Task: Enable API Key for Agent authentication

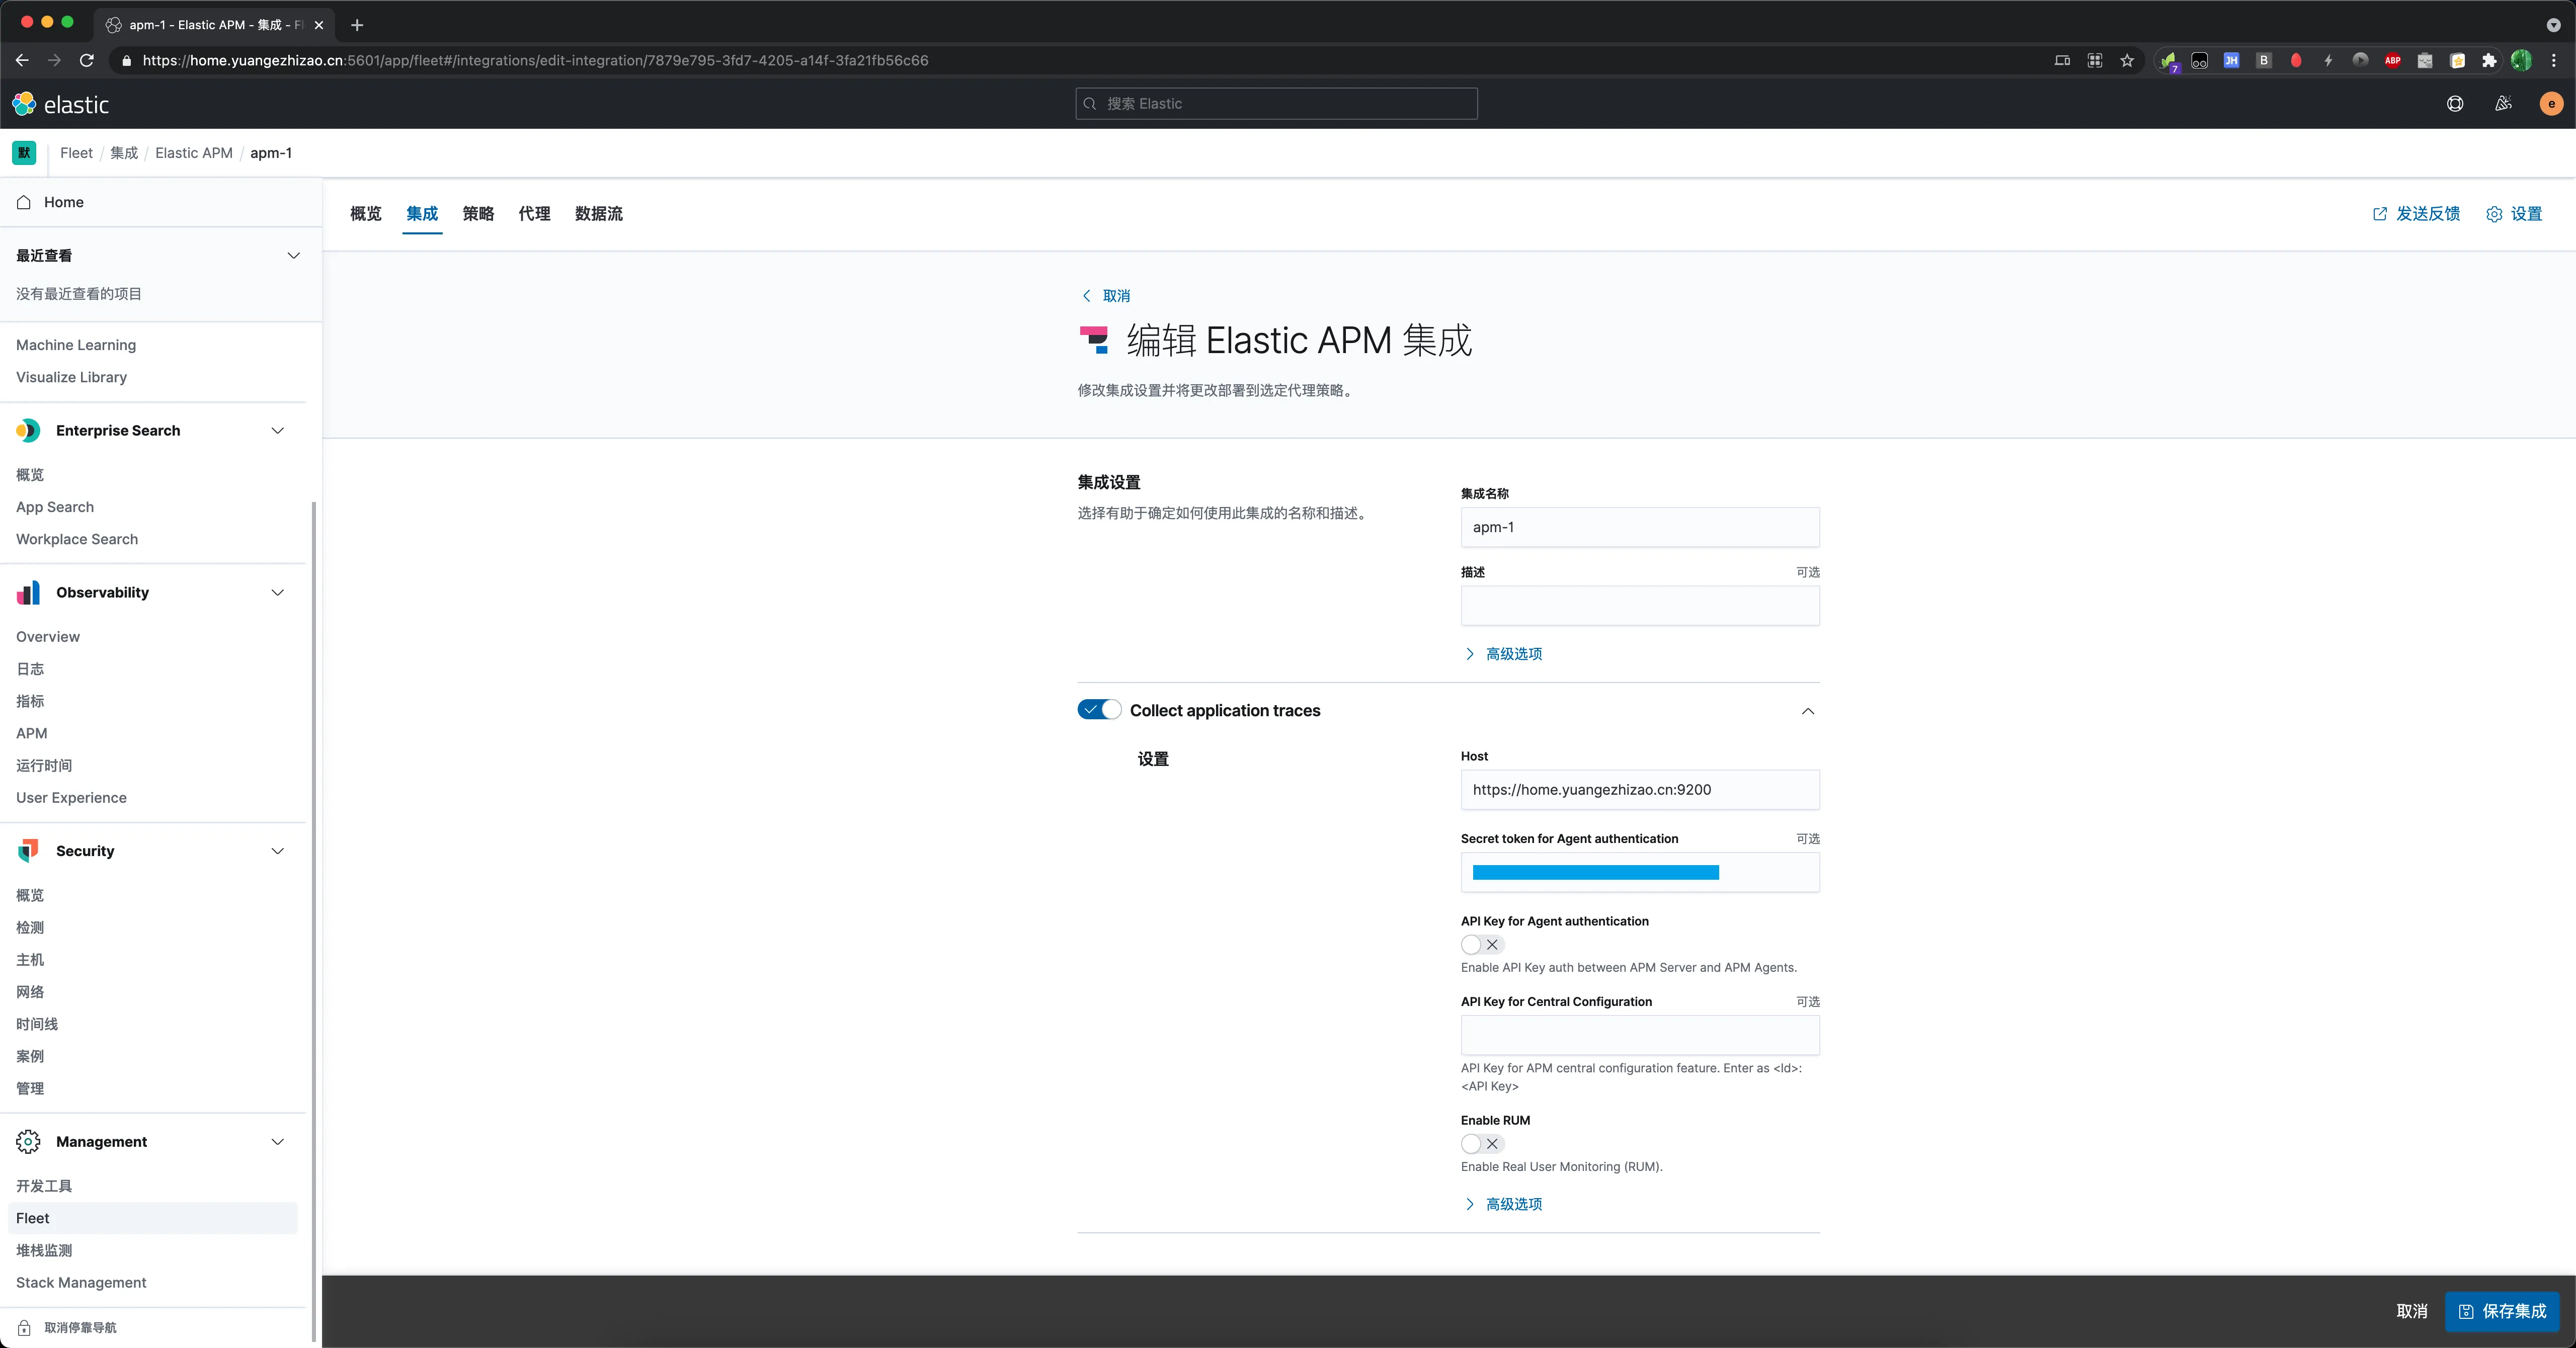Action: [x=1481, y=944]
